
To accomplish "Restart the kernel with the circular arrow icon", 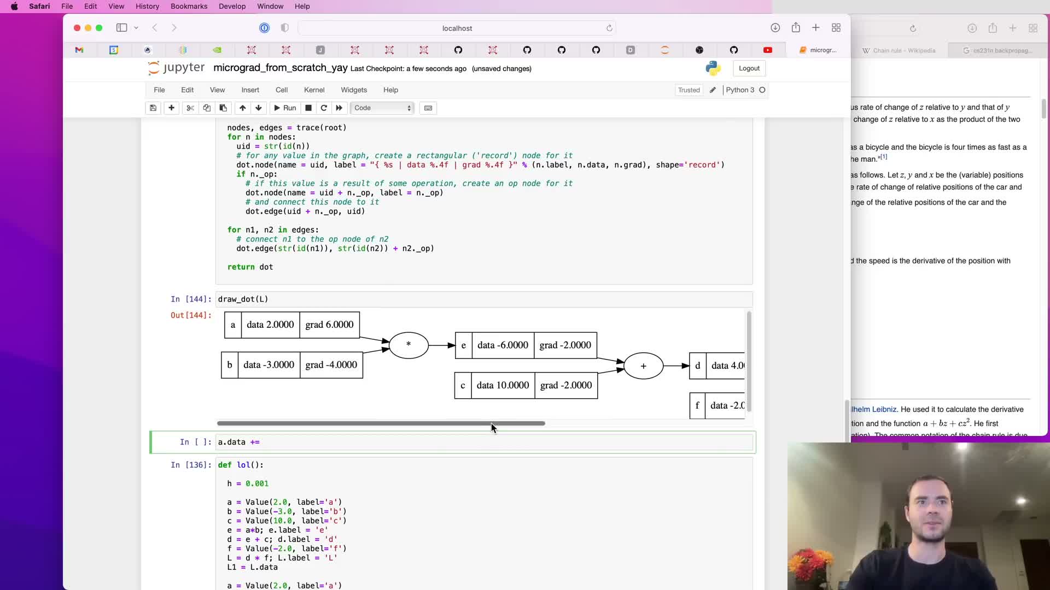I will (x=324, y=108).
